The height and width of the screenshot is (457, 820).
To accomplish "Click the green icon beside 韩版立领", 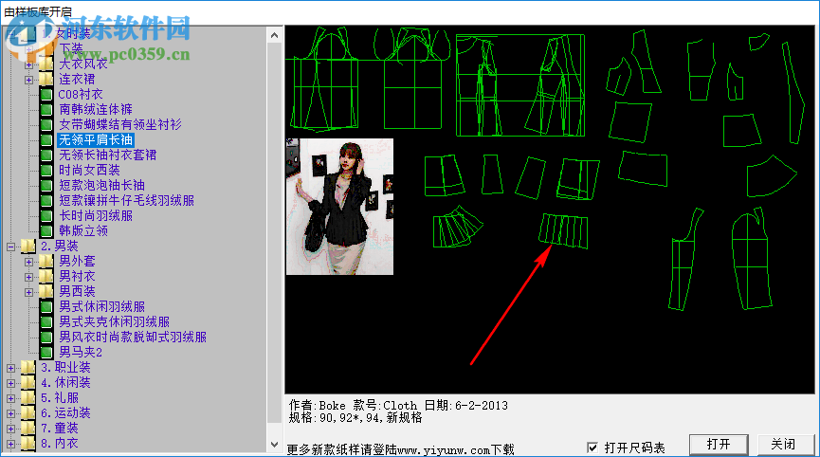I will click(x=46, y=231).
